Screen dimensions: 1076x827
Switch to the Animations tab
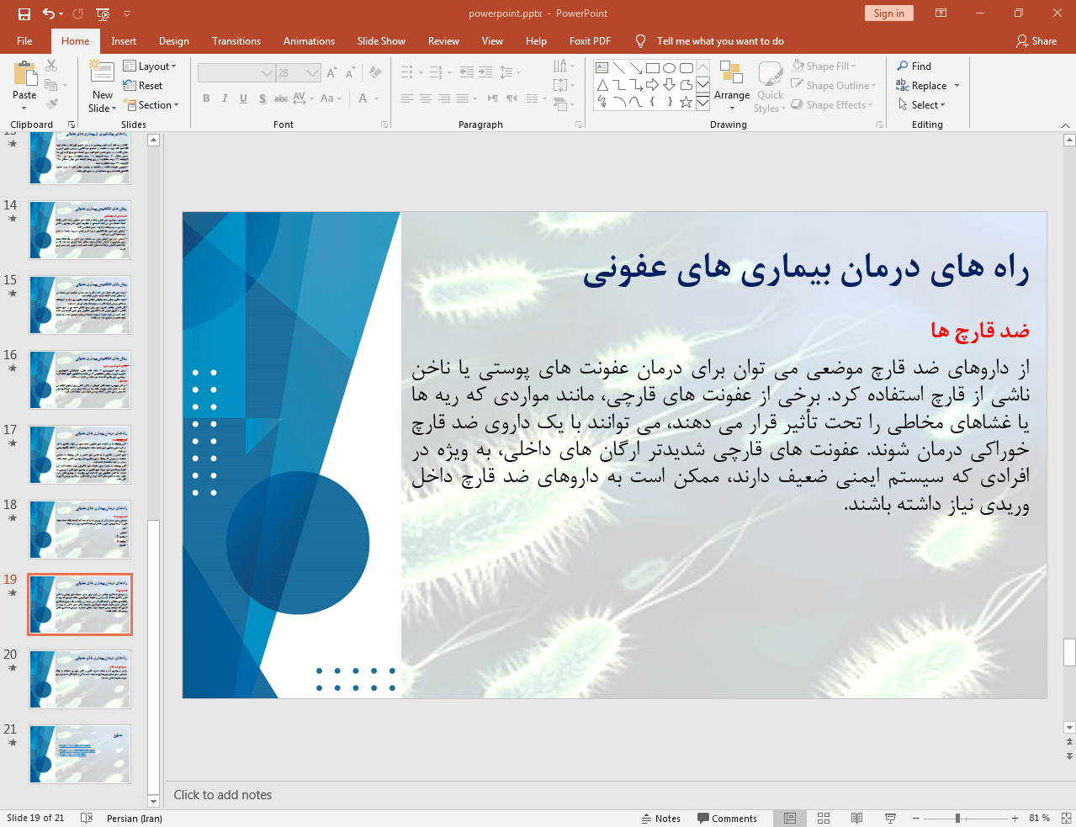(x=309, y=41)
